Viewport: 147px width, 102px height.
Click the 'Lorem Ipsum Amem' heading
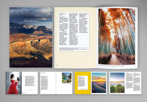[62, 14]
